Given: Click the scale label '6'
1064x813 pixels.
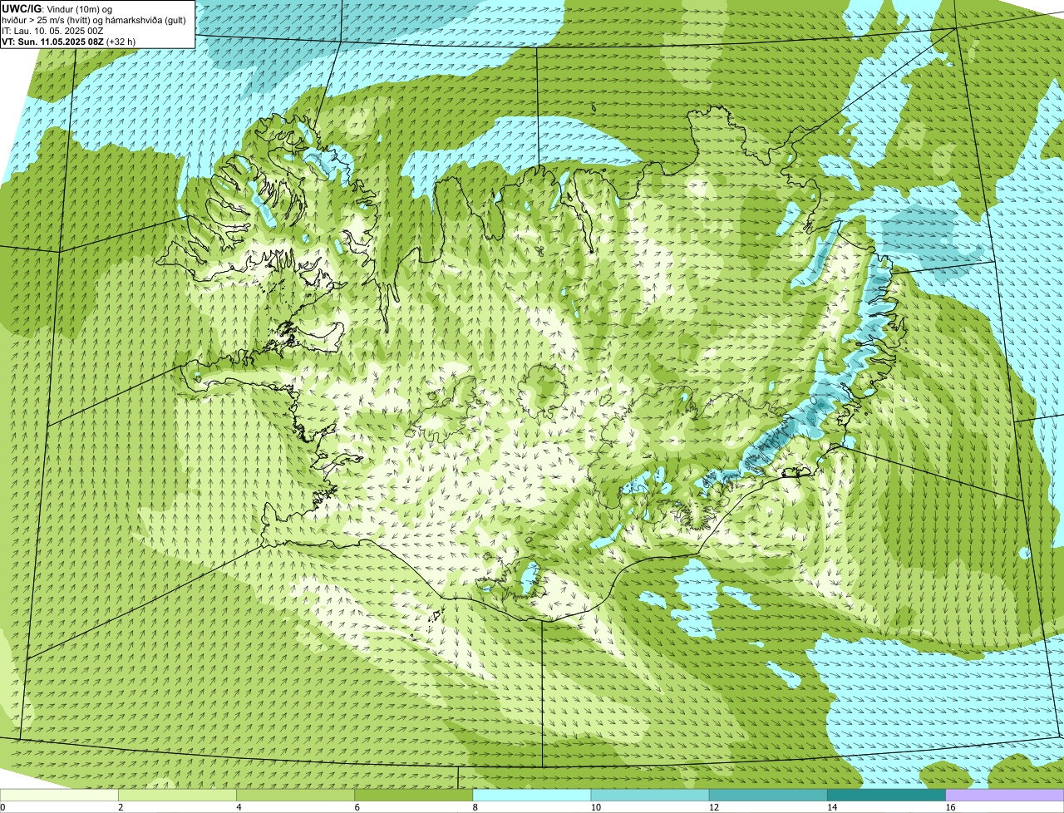Looking at the screenshot, I should click(x=357, y=807).
